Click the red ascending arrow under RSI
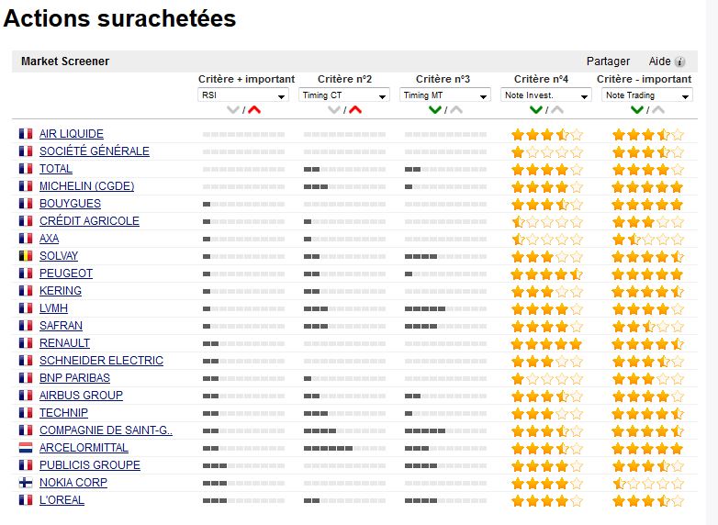This screenshot has height=525, width=718. 254,110
